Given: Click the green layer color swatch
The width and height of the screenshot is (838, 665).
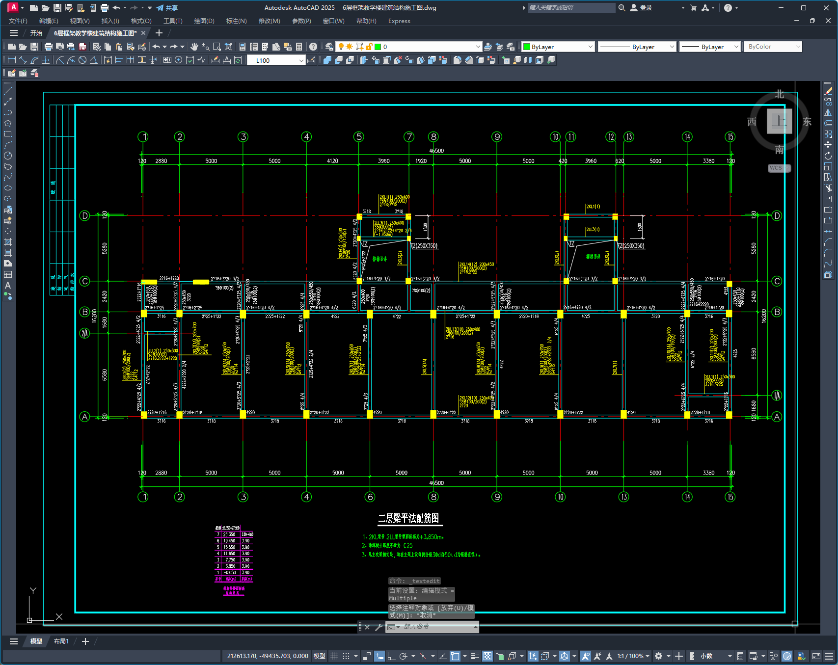Looking at the screenshot, I should (x=378, y=47).
